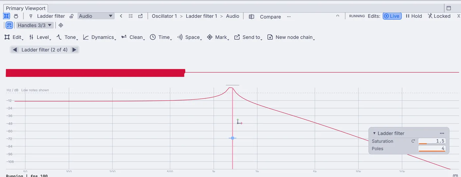Click the Poles parameter label
This screenshot has height=177, width=461.
tap(377, 149)
